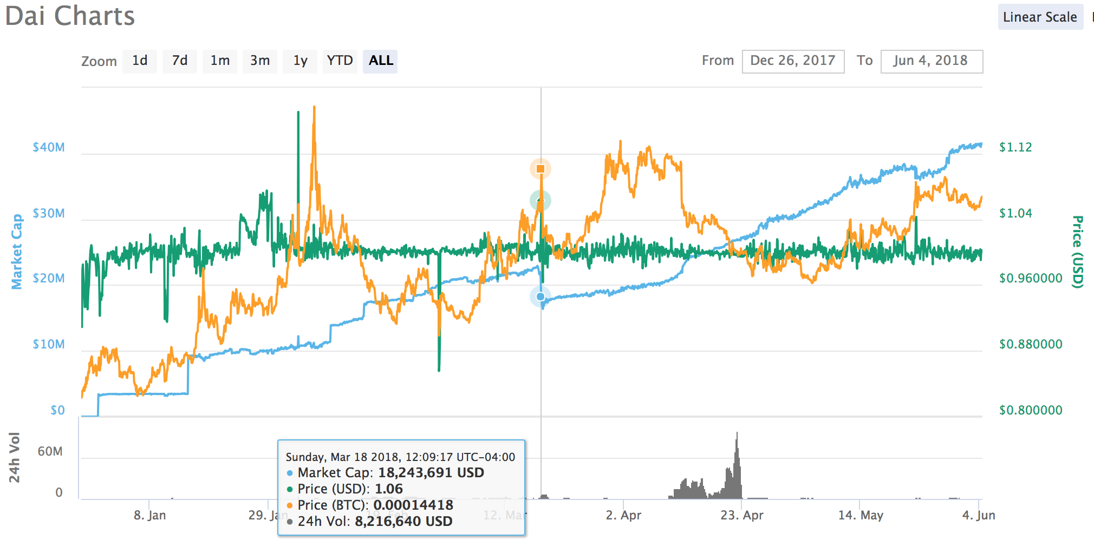Click the tooltip 24h Vol line
The height and width of the screenshot is (540, 1094).
coord(369,522)
